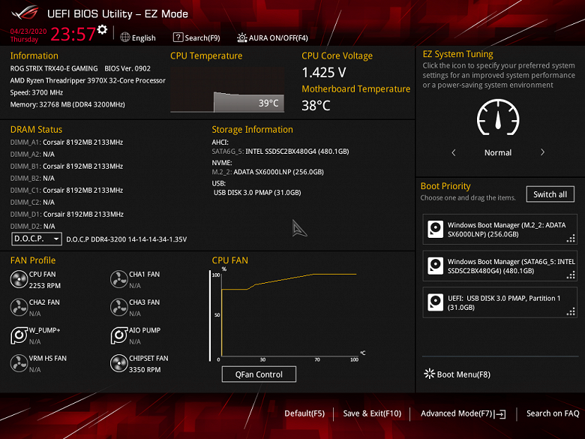Open date and time settings gear
Viewport: 585px width, 439px height.
(102, 29)
